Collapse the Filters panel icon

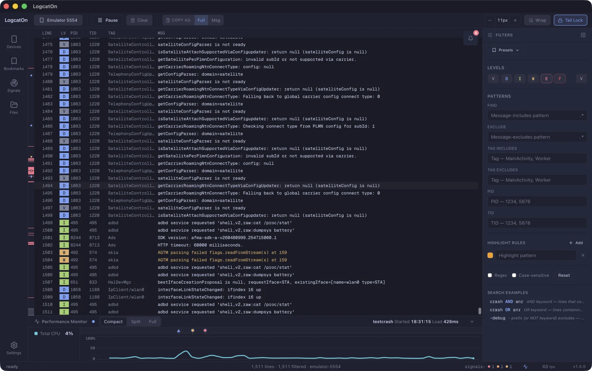583,35
